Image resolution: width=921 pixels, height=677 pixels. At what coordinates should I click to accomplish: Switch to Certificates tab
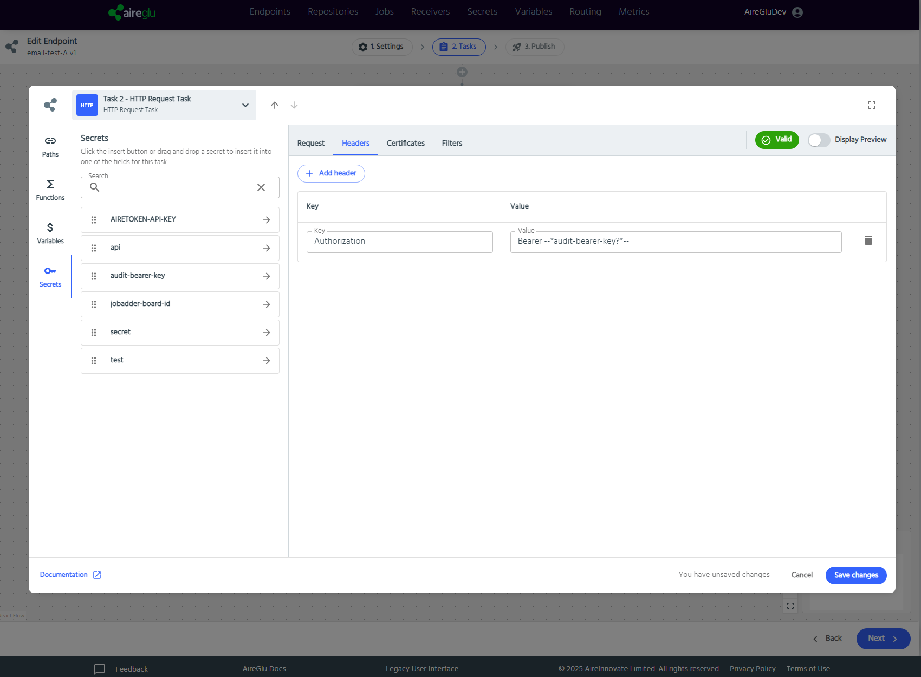406,143
